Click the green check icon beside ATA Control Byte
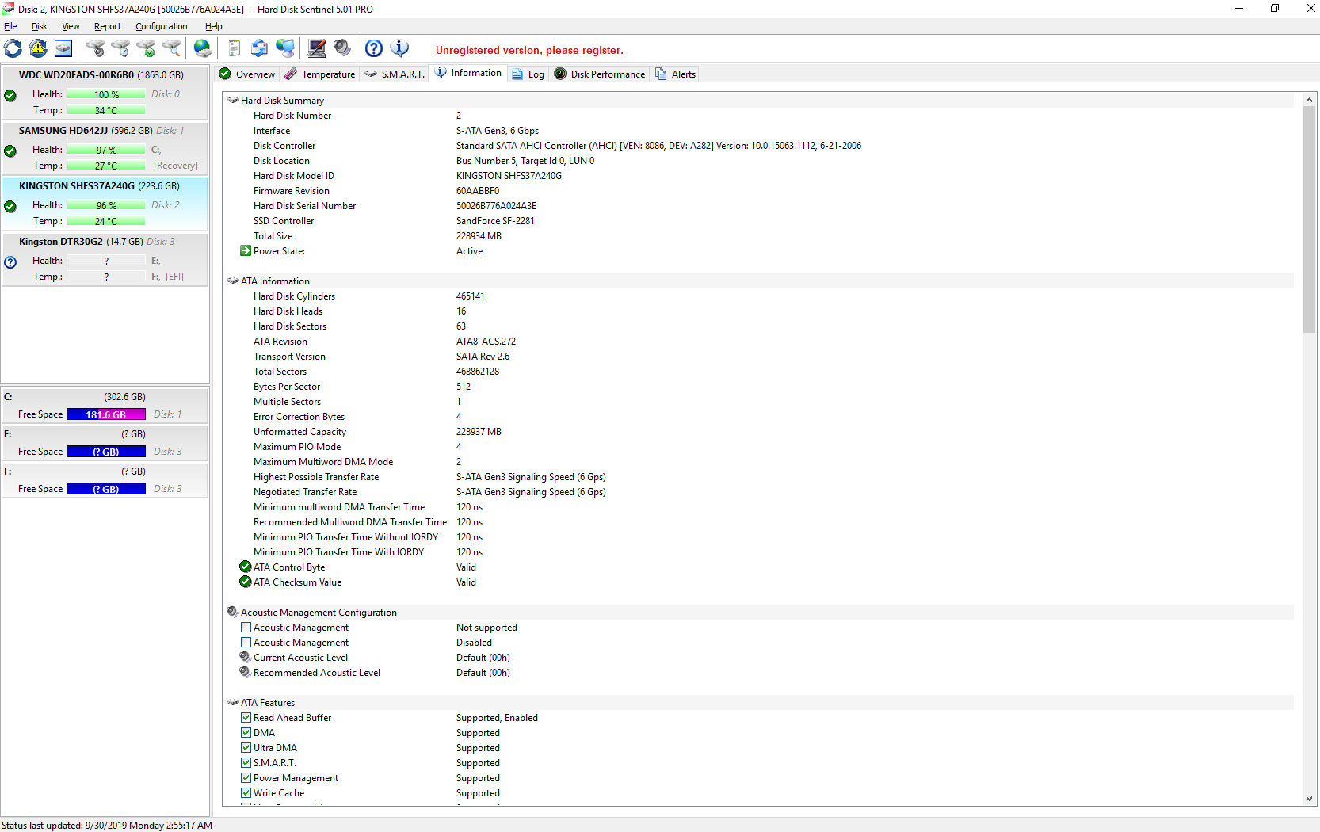The image size is (1320, 832). [246, 567]
